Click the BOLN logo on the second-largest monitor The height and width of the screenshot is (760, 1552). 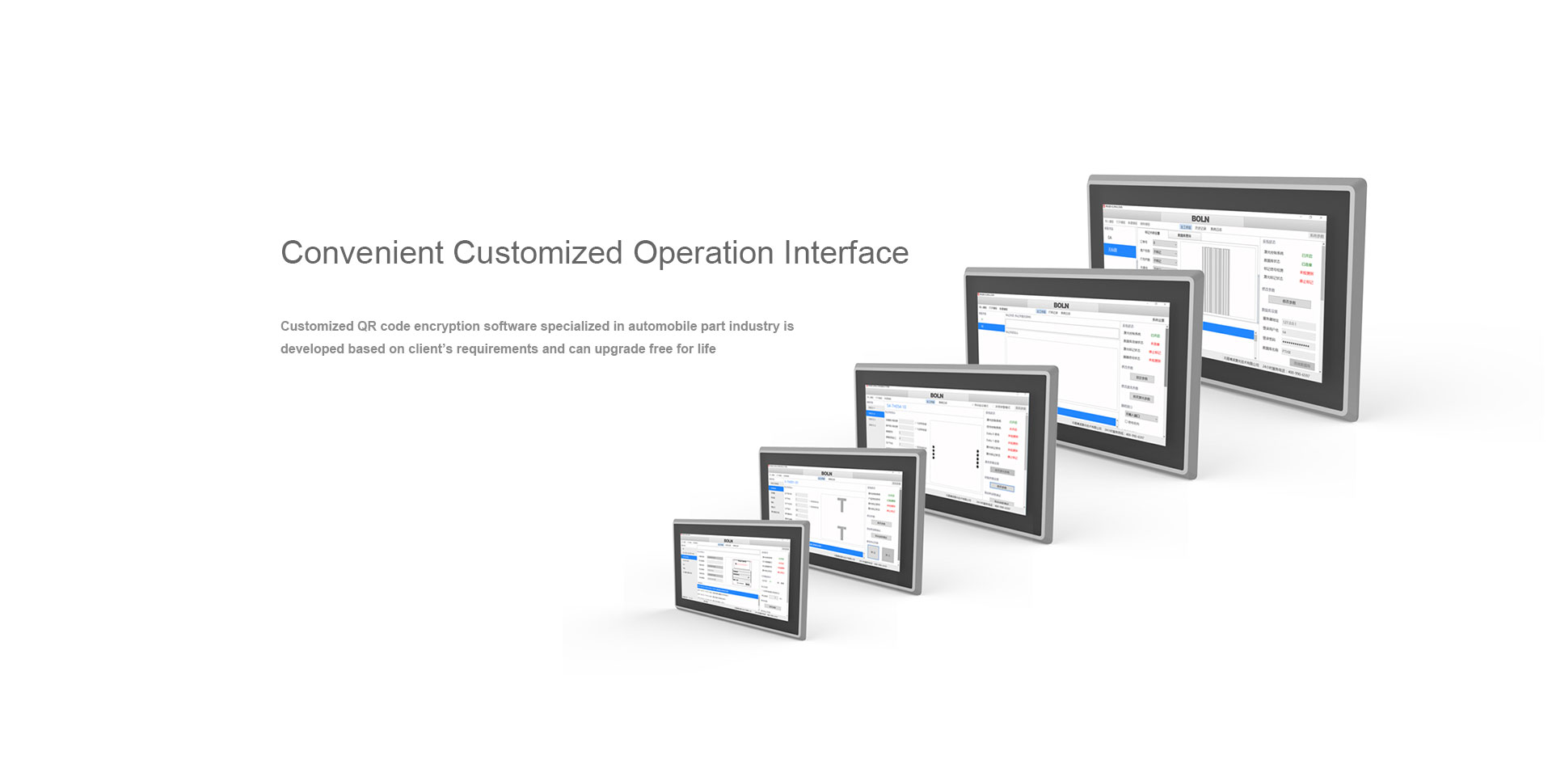click(x=1061, y=306)
